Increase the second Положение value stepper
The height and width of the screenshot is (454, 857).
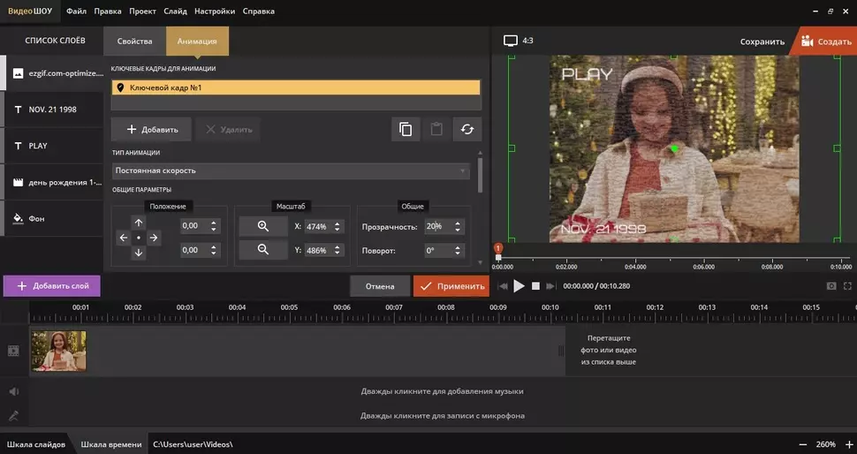(214, 247)
